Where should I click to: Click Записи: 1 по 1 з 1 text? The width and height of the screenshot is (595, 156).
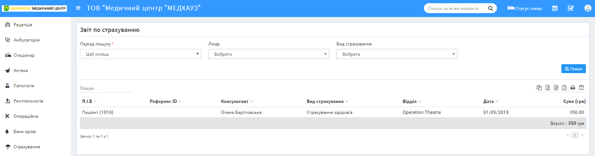94,136
